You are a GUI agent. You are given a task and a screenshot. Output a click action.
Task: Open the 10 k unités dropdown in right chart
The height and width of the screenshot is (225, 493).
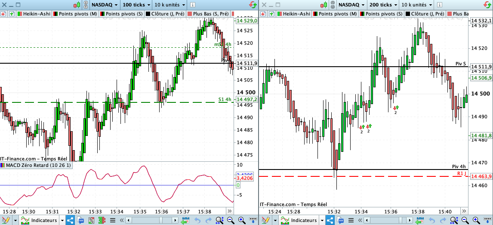[416, 5]
